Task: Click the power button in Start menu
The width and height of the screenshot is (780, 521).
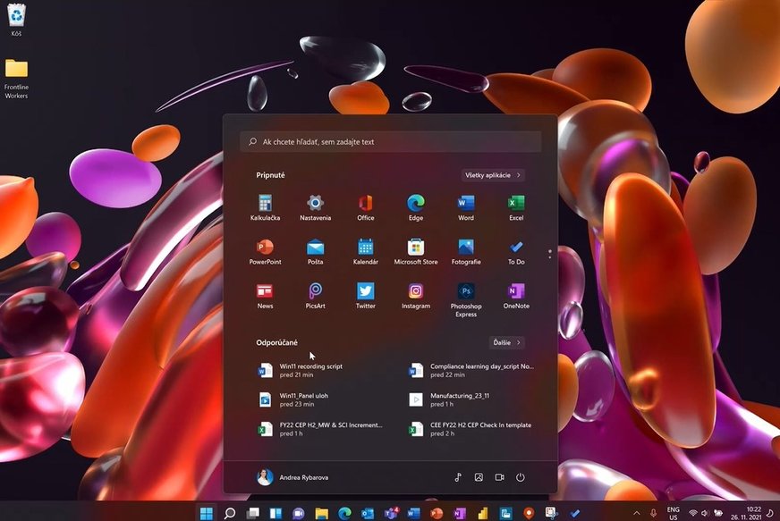Action: tap(520, 477)
